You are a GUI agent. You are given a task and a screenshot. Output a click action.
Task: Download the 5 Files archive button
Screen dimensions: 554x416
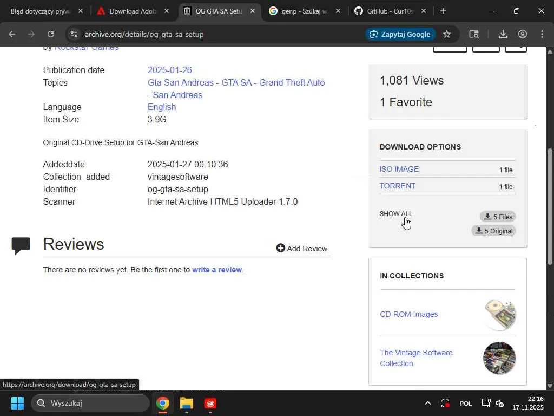[498, 217]
